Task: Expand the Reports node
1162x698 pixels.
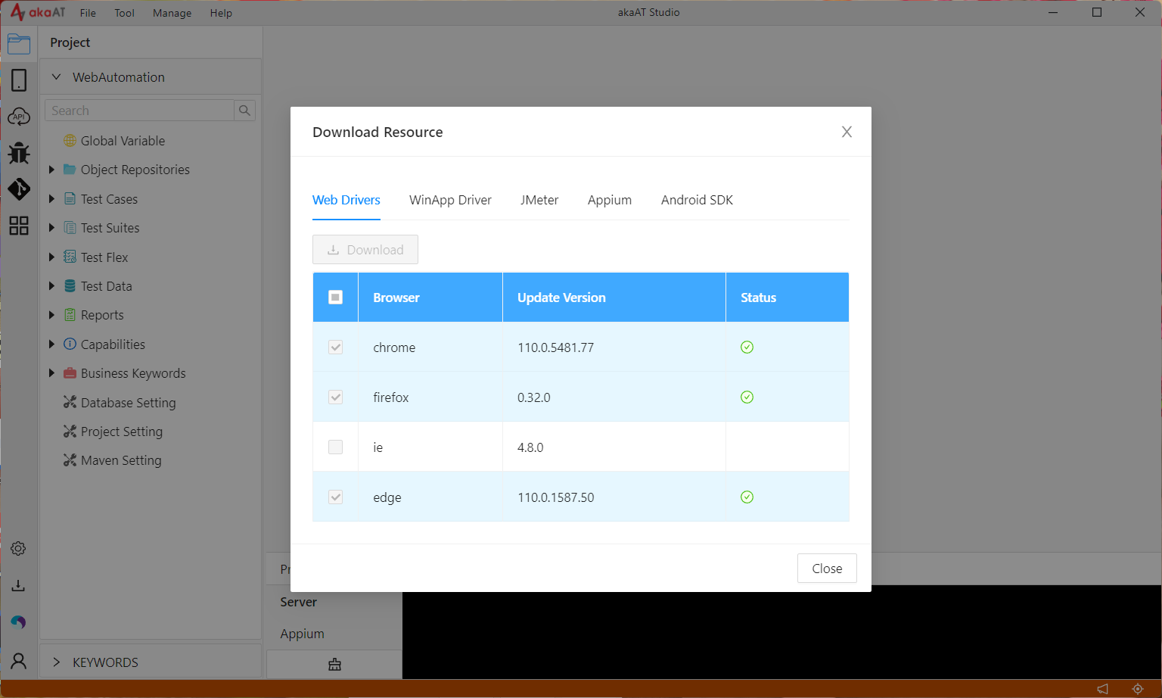Action: point(51,315)
